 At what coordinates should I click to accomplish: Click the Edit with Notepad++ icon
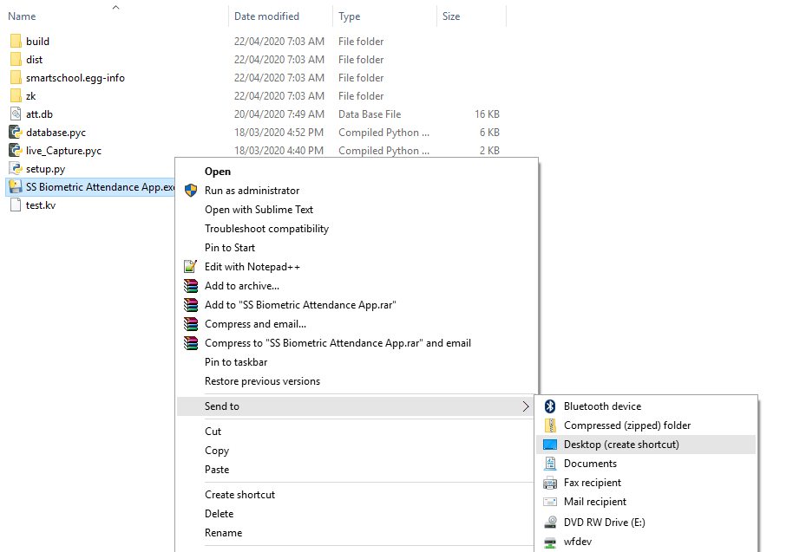[x=190, y=267]
